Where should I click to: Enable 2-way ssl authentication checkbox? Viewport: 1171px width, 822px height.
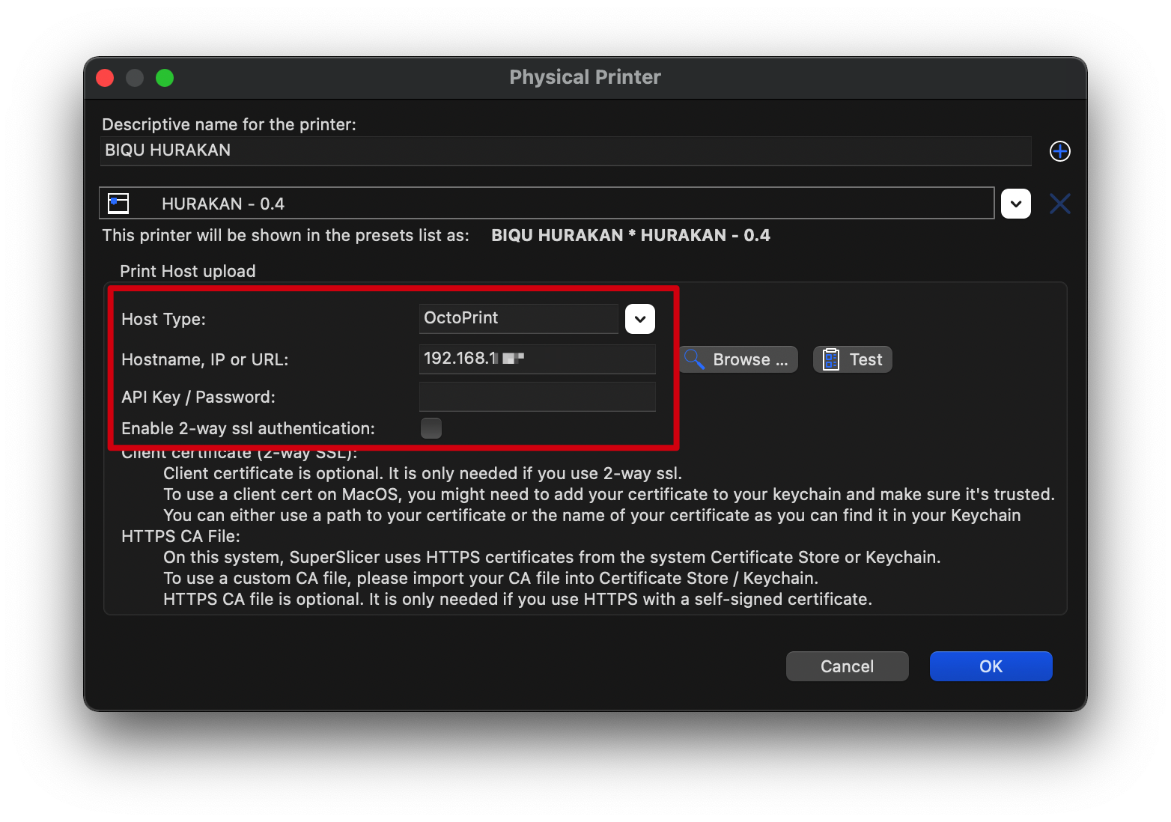431,428
